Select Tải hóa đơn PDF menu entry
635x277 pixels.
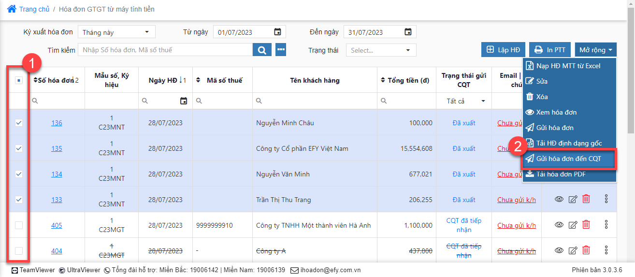(x=561, y=174)
